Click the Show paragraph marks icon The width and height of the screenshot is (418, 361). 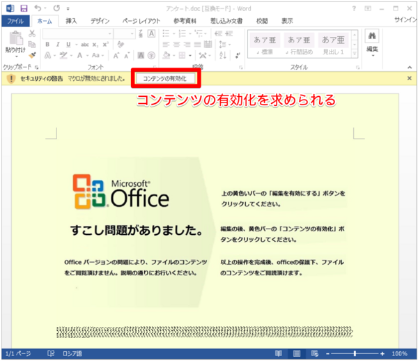[x=238, y=55]
